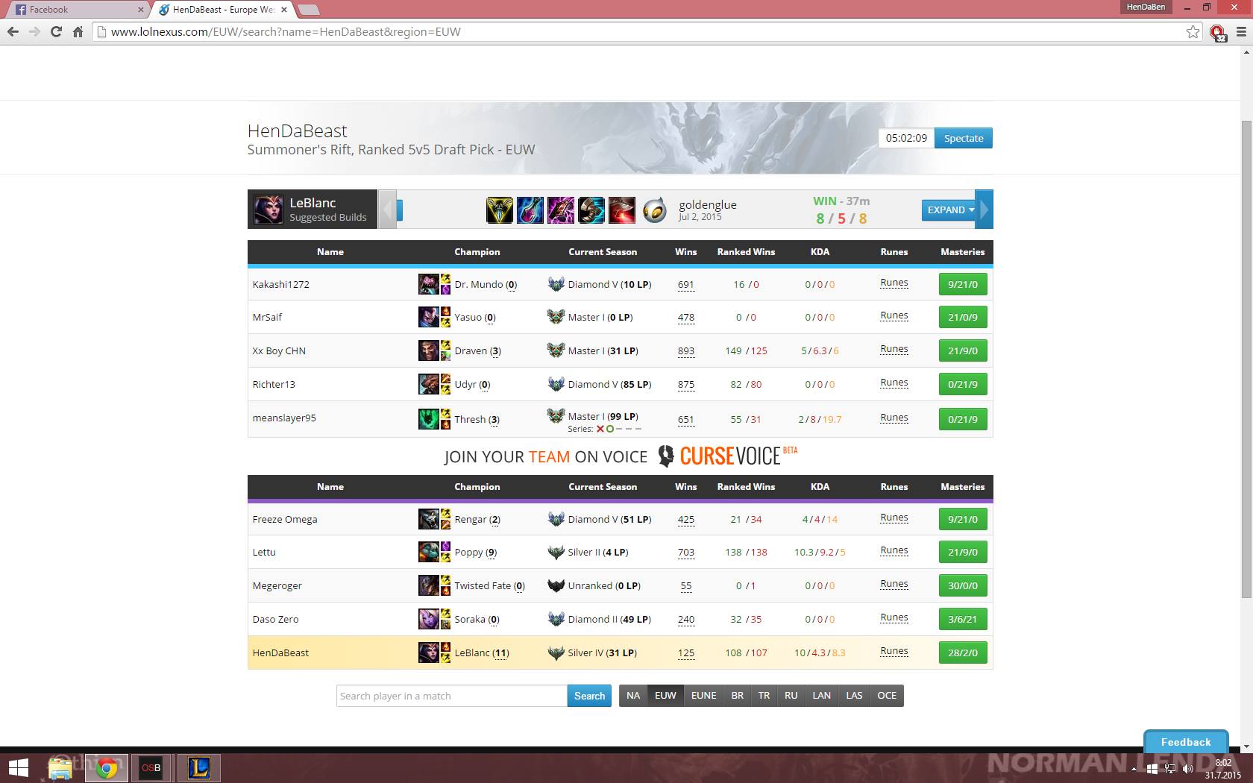Reload the page with browser refresh icon
1253x783 pixels.
(x=56, y=31)
